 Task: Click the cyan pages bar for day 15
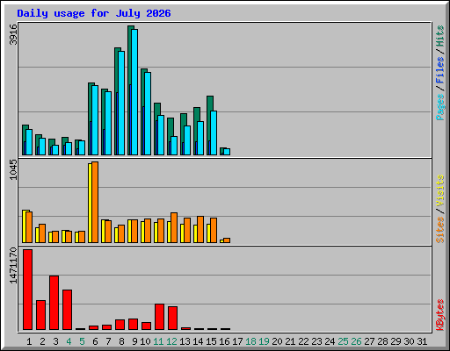tap(214, 133)
